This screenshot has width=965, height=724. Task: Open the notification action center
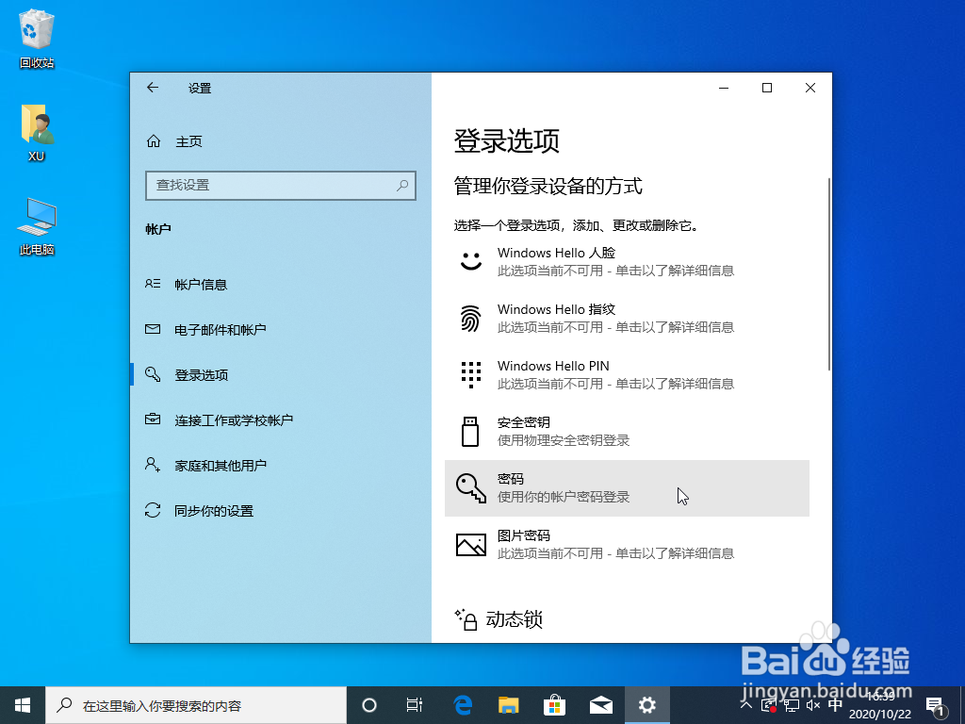(935, 706)
